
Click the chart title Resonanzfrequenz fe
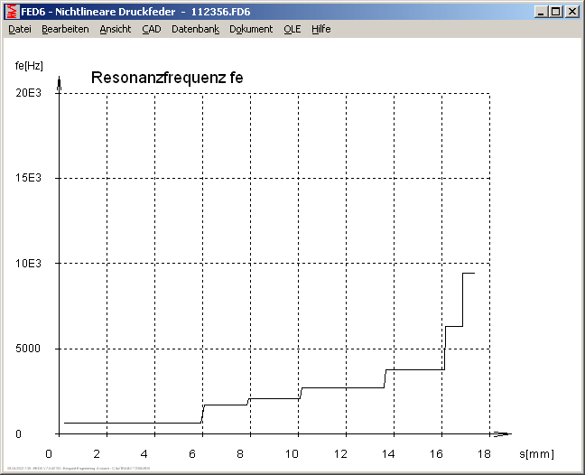[x=167, y=79]
